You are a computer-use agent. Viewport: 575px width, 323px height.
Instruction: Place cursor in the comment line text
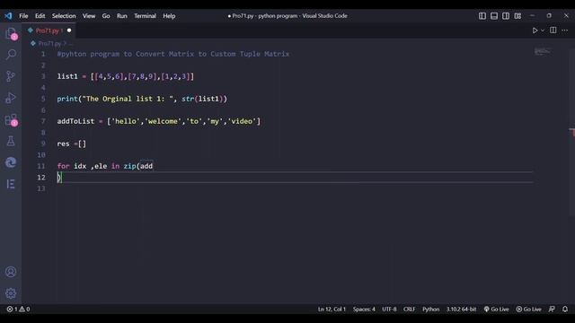point(173,54)
